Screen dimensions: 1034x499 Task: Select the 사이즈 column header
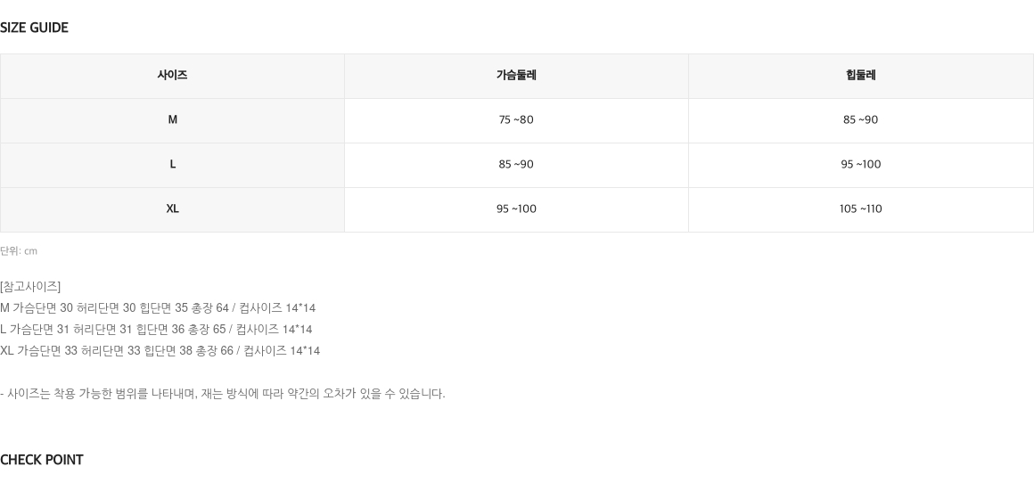point(172,76)
